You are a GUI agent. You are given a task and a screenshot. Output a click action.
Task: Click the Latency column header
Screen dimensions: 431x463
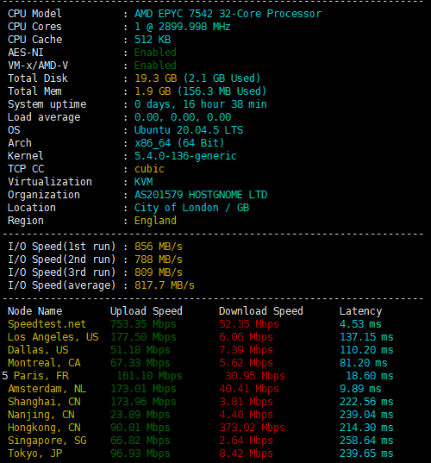pyautogui.click(x=360, y=311)
